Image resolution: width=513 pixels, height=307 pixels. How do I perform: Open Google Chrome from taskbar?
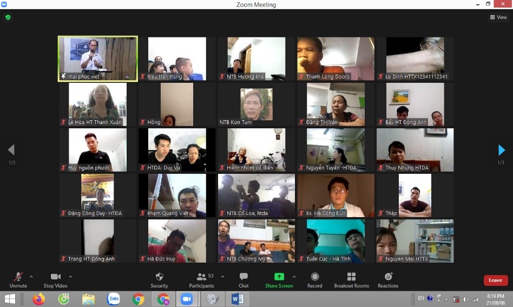[139, 299]
